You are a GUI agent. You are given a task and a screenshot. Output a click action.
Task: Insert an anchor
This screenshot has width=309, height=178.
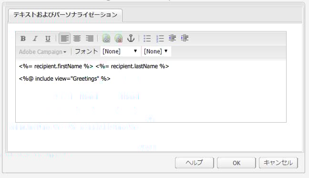(131, 38)
